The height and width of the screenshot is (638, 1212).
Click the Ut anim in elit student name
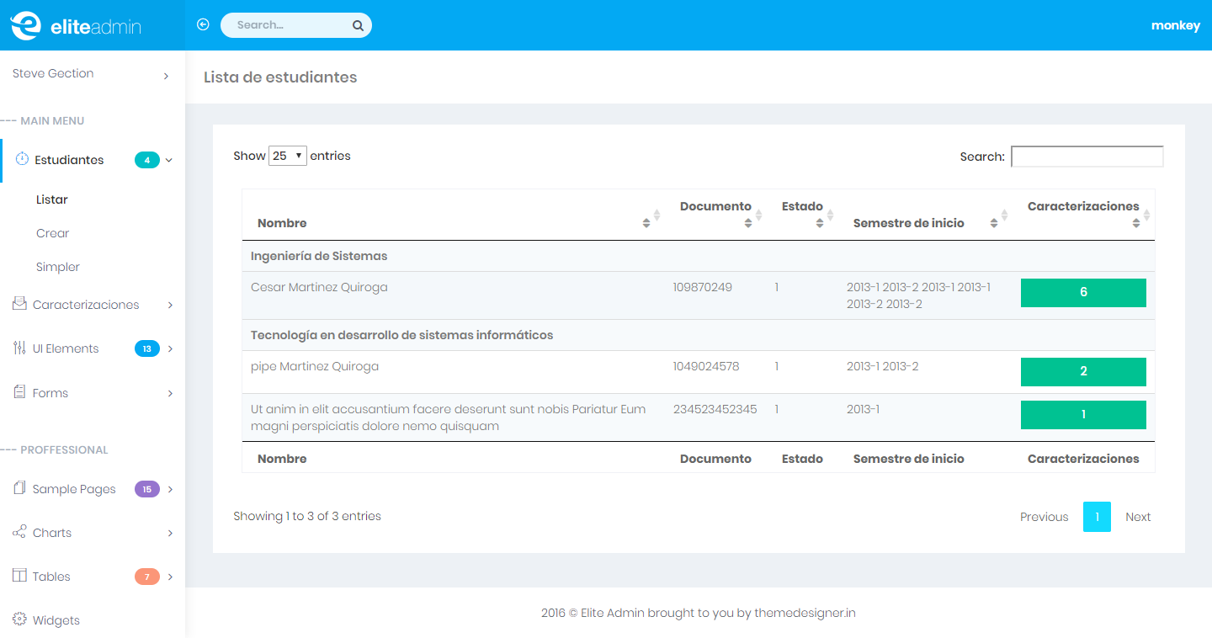point(448,417)
